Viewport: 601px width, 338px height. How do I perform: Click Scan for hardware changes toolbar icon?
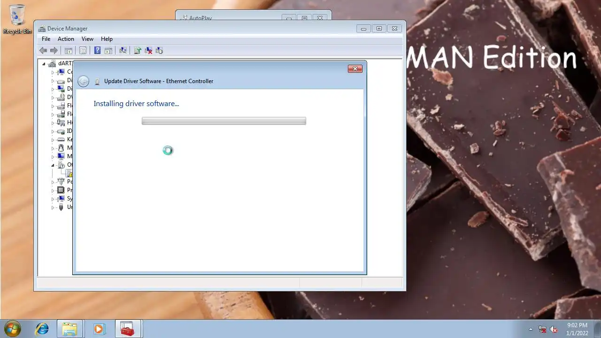[123, 50]
